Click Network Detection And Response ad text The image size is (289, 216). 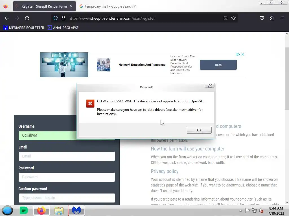(142, 65)
